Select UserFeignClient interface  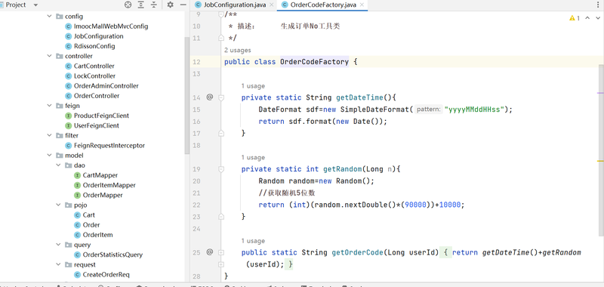click(x=97, y=125)
